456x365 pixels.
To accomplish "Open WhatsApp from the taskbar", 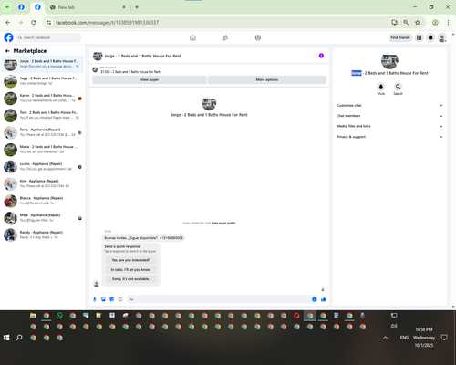I will point(59,316).
